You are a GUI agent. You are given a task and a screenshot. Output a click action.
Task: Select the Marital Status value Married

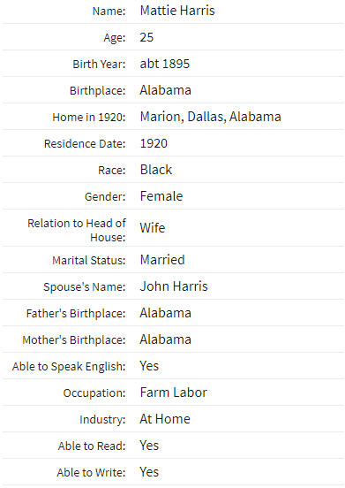click(x=162, y=260)
